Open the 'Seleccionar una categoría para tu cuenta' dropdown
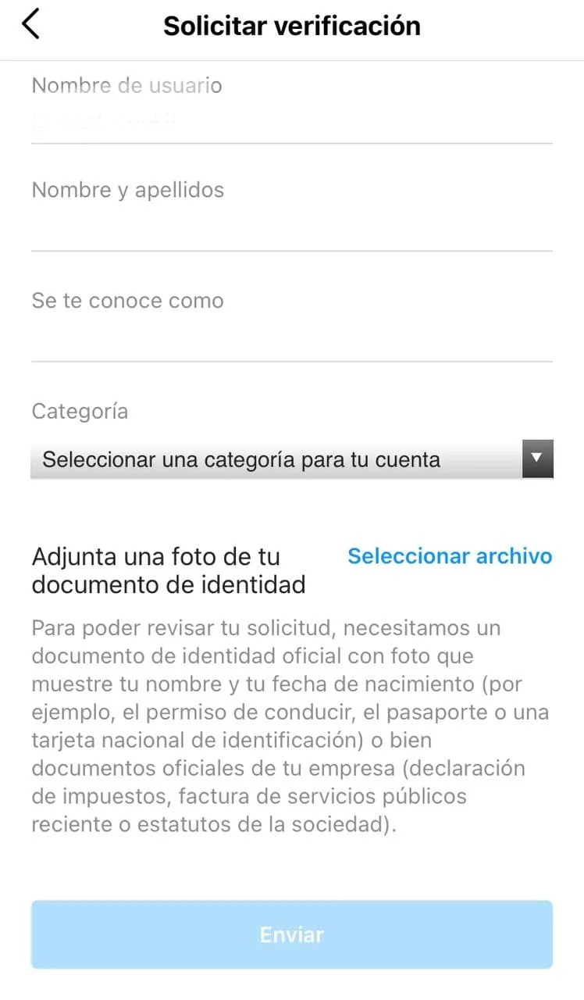The image size is (584, 1000). pyautogui.click(x=292, y=459)
